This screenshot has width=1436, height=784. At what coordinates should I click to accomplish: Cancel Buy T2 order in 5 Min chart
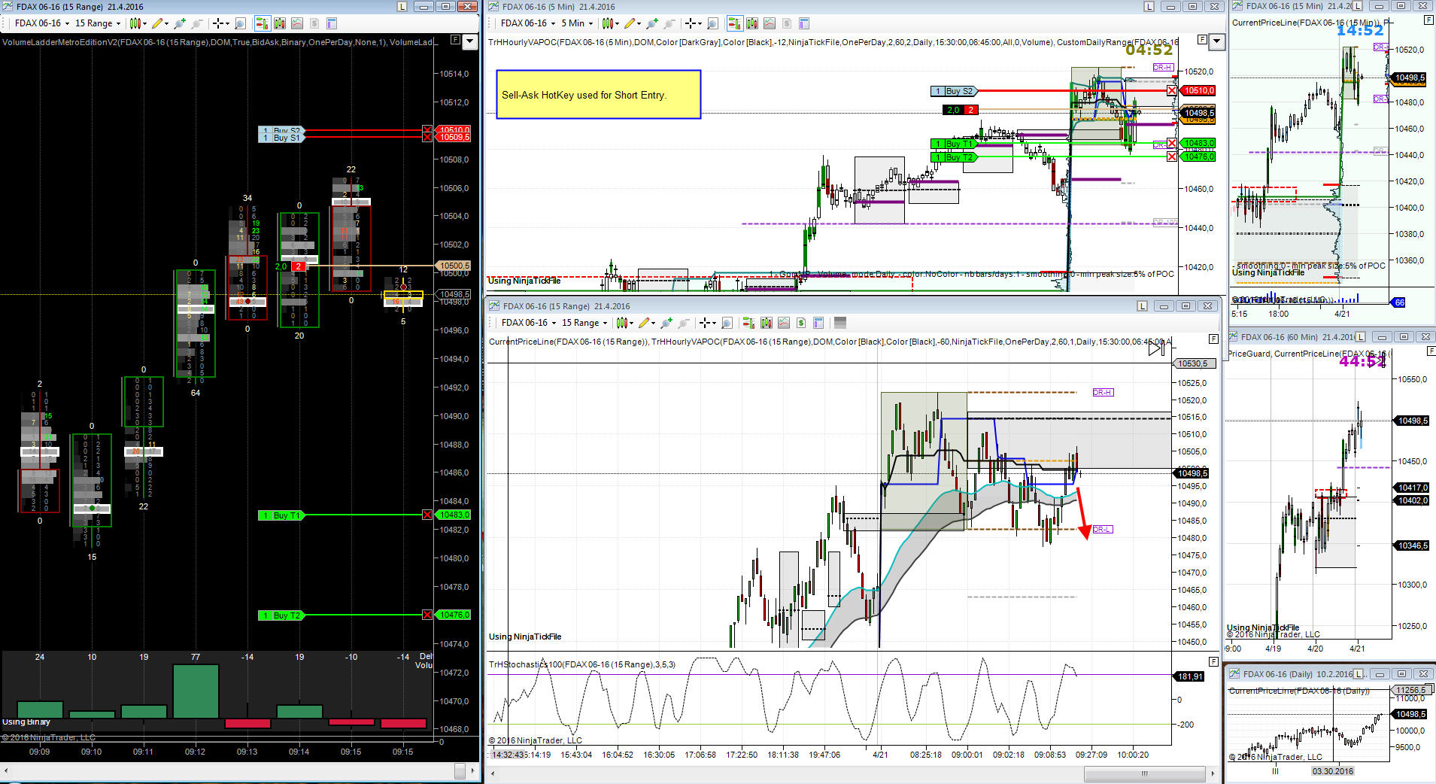click(x=1172, y=156)
